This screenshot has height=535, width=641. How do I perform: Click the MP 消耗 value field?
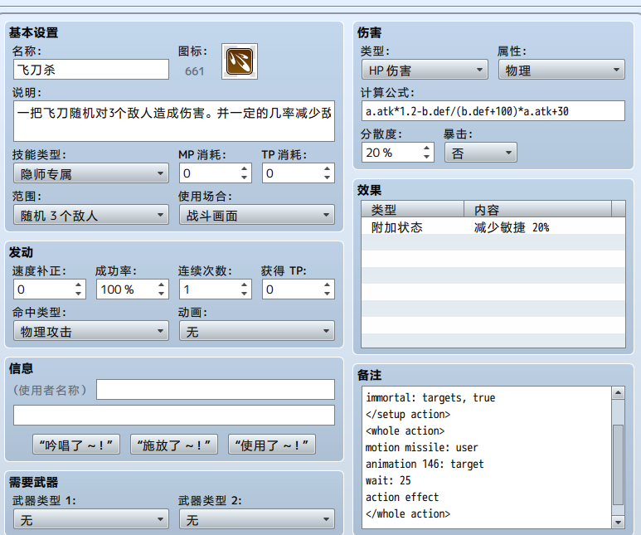click(x=209, y=173)
